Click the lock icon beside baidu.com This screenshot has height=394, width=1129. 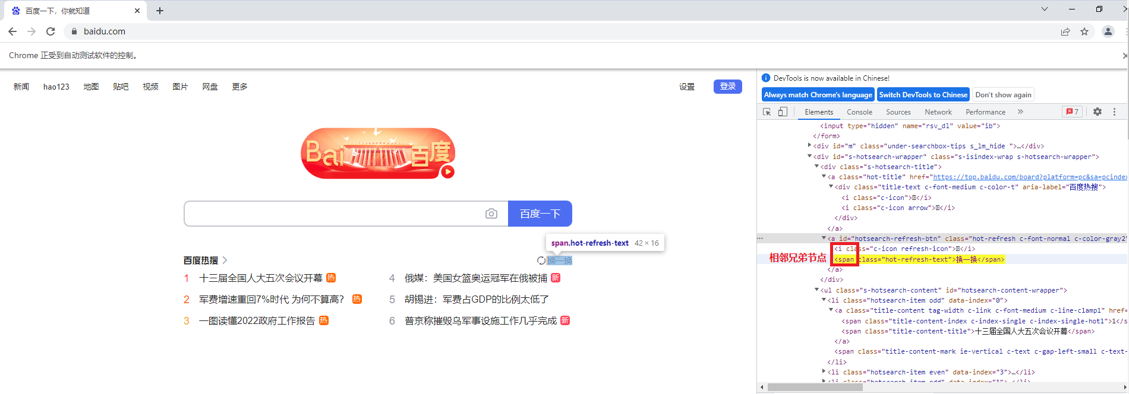(74, 31)
